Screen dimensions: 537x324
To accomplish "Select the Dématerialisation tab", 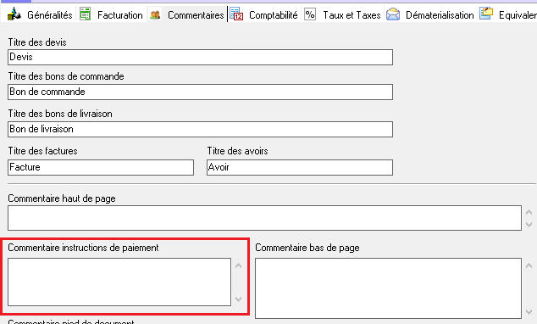I will click(x=440, y=15).
